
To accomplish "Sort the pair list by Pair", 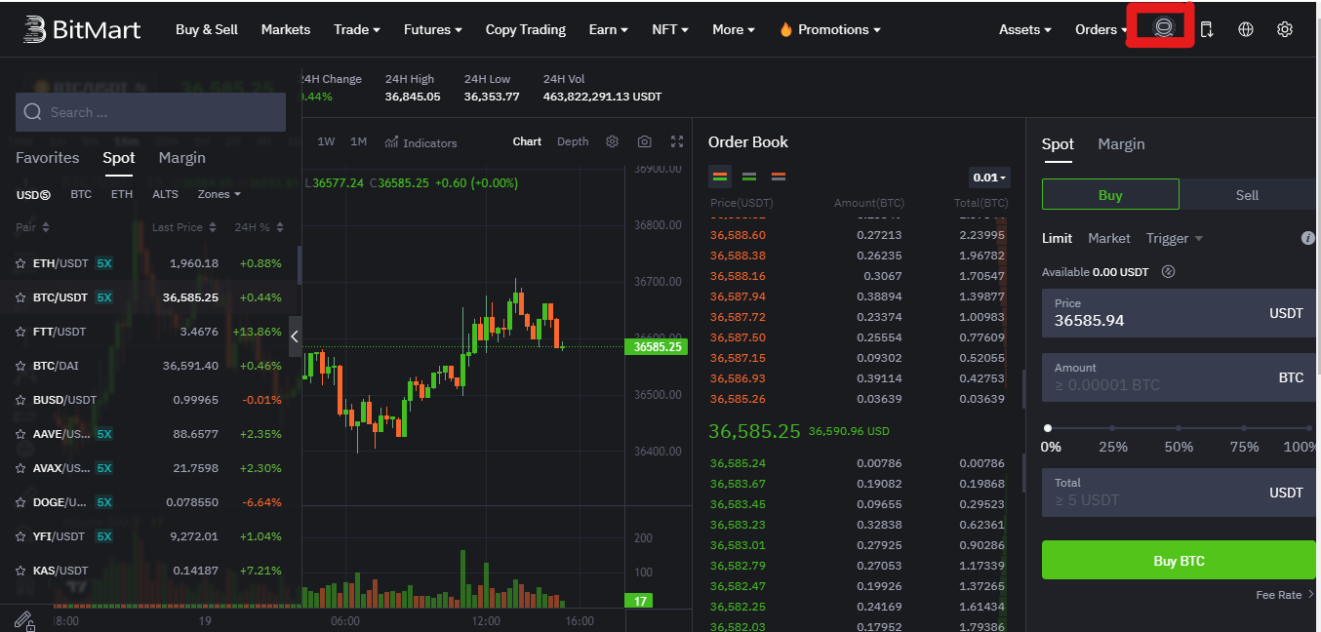I will tap(32, 227).
